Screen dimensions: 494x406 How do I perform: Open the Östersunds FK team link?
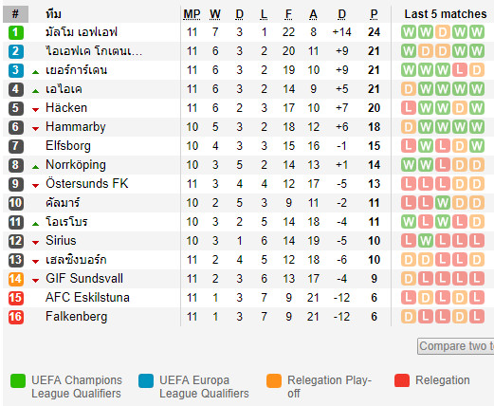[87, 184]
